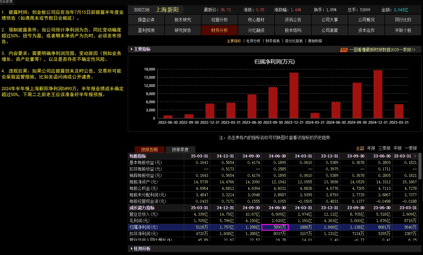The image size is (423, 255).
Task: Open the 经营分析 section
Action: pos(219,20)
